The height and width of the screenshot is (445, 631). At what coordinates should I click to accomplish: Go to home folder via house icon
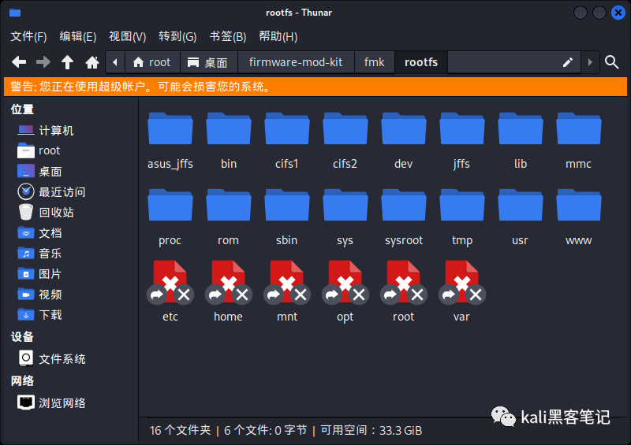click(92, 62)
